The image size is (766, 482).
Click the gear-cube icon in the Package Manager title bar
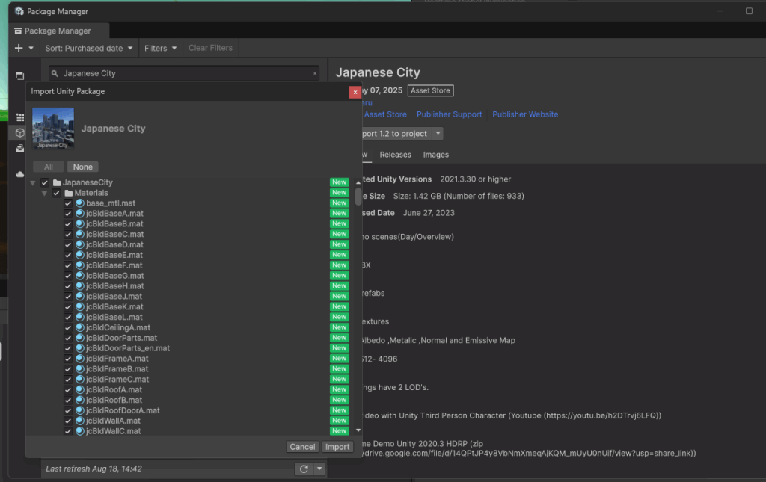point(19,11)
